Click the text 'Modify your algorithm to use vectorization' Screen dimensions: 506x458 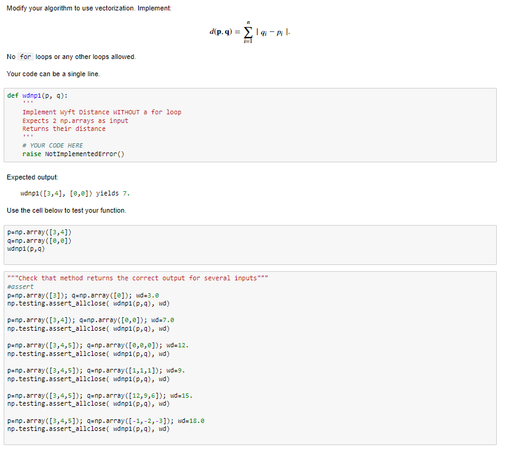(71, 8)
